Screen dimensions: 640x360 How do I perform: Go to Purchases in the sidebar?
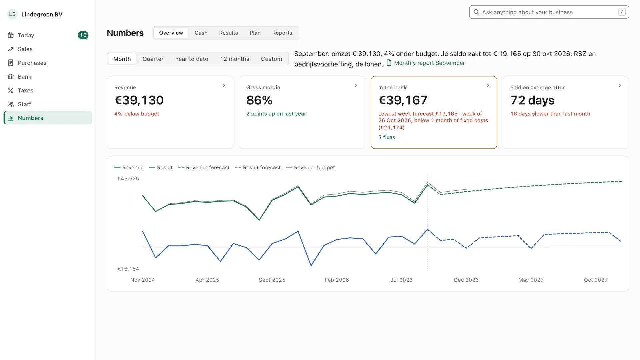pos(48,63)
